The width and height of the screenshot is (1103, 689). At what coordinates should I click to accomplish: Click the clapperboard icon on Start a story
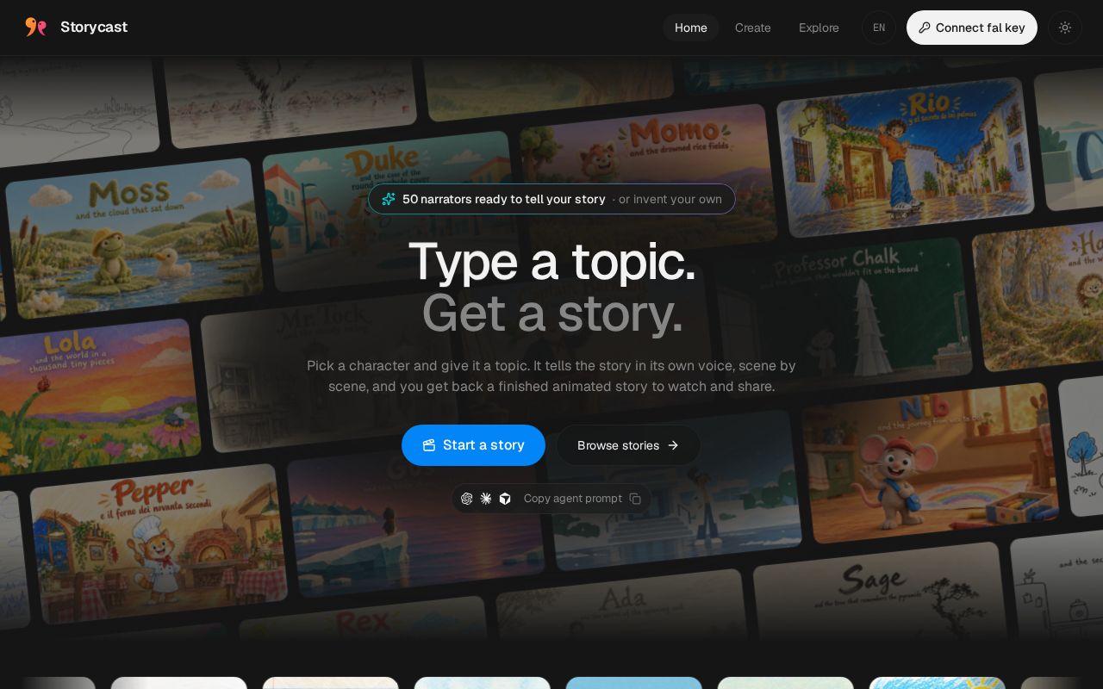pyautogui.click(x=429, y=445)
